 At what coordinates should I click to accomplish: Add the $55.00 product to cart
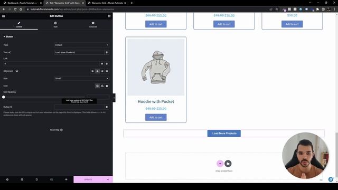156,24
